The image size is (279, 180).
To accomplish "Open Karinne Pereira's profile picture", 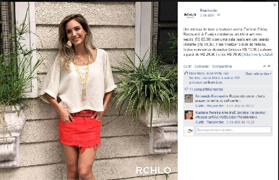I will [x=189, y=115].
